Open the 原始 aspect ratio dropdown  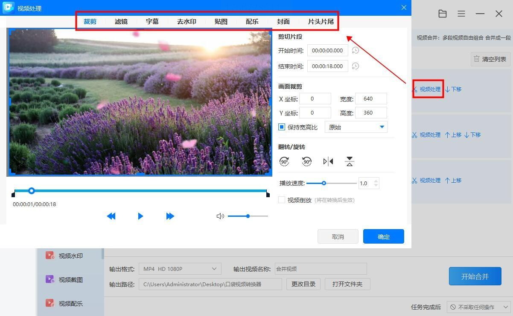click(x=356, y=127)
